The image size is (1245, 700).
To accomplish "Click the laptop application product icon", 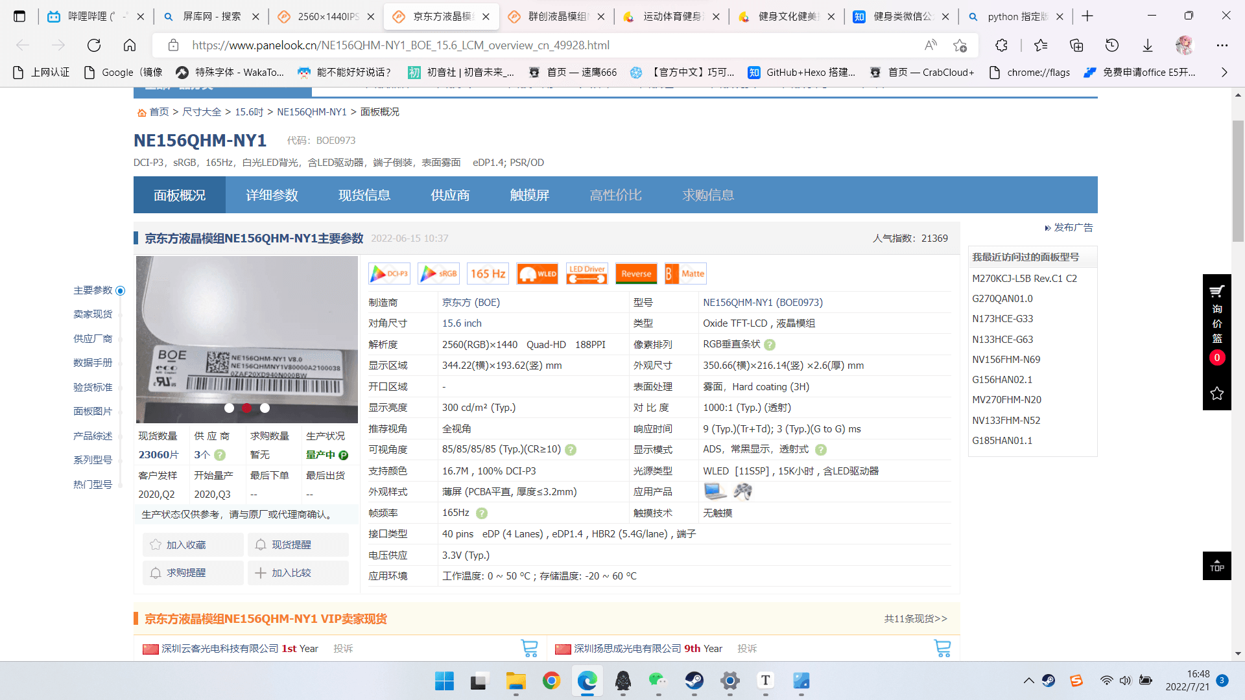I will 715,491.
